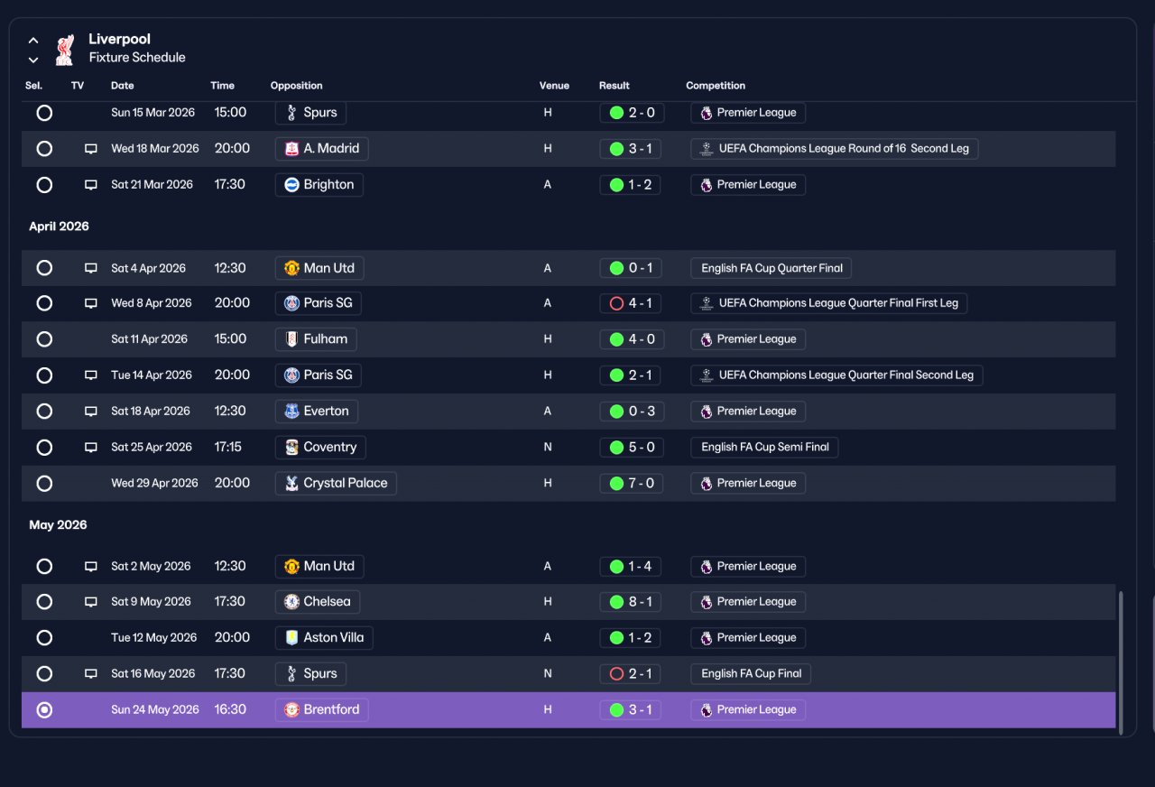
Task: Click the green win indicator for Fulham match
Action: pos(616,339)
